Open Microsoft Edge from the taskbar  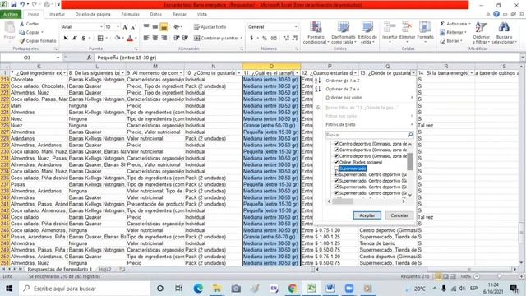coord(198,289)
